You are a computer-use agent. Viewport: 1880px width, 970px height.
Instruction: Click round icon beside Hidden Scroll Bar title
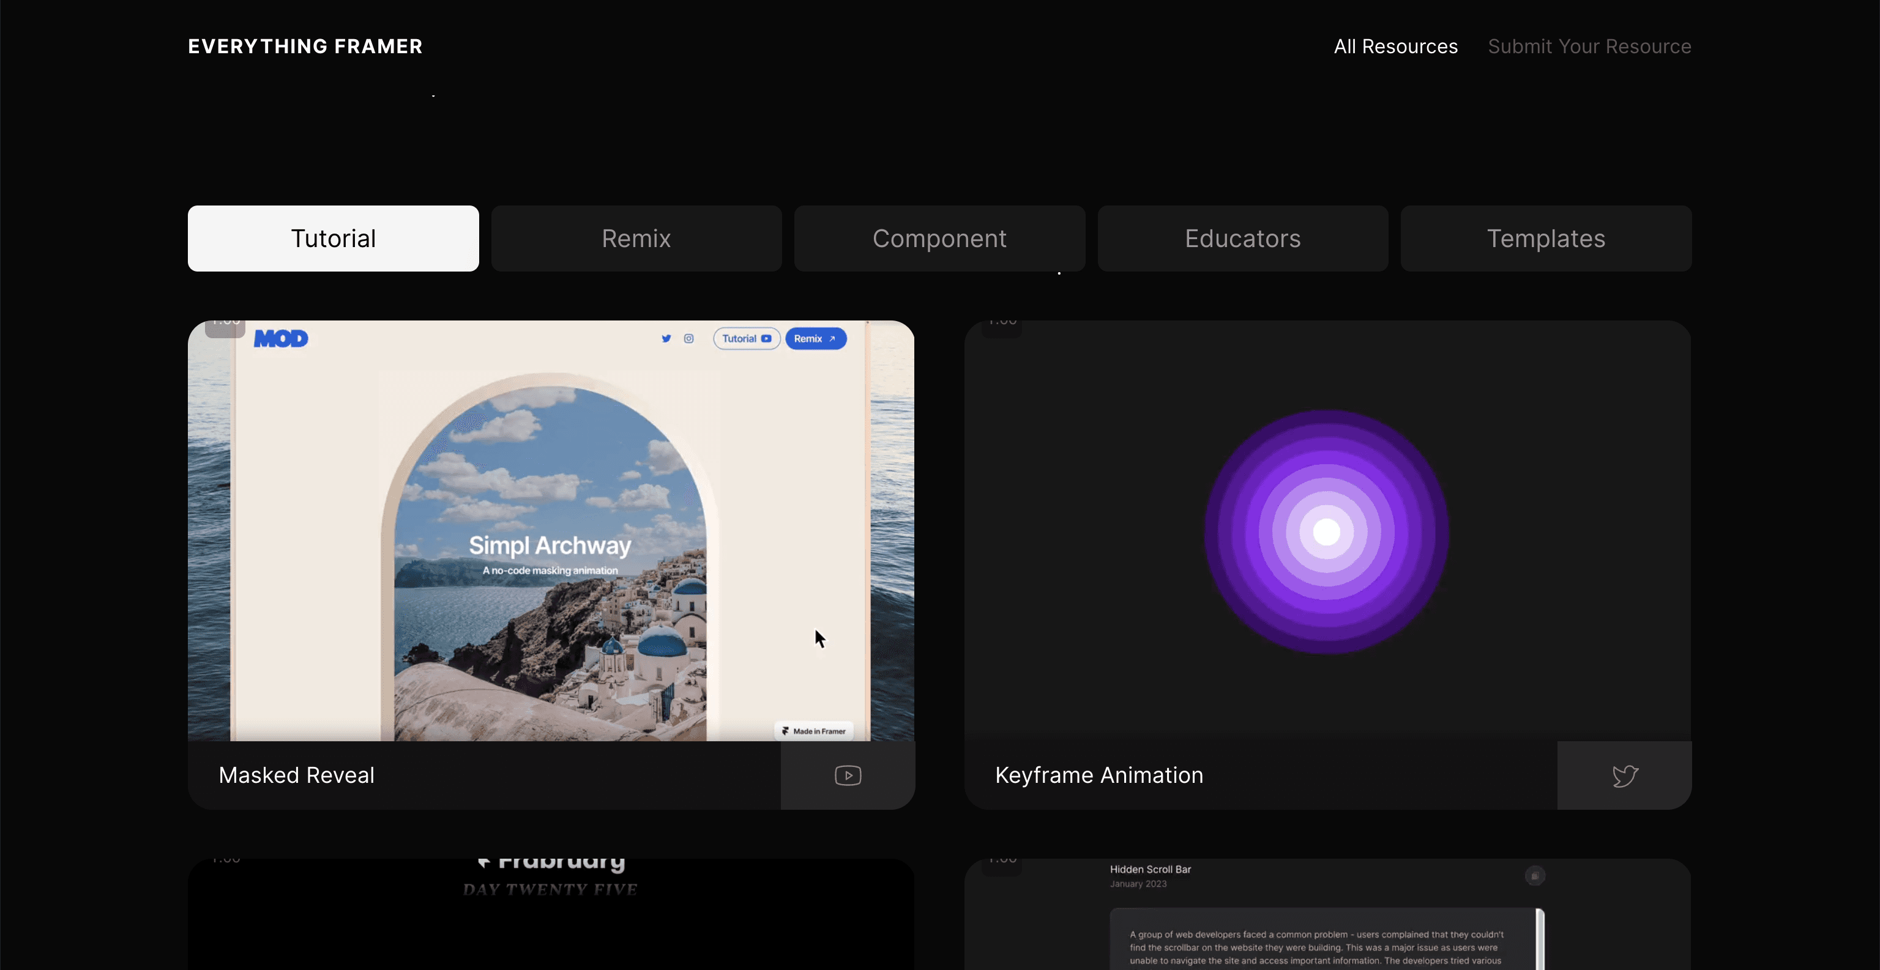pyautogui.click(x=1534, y=875)
